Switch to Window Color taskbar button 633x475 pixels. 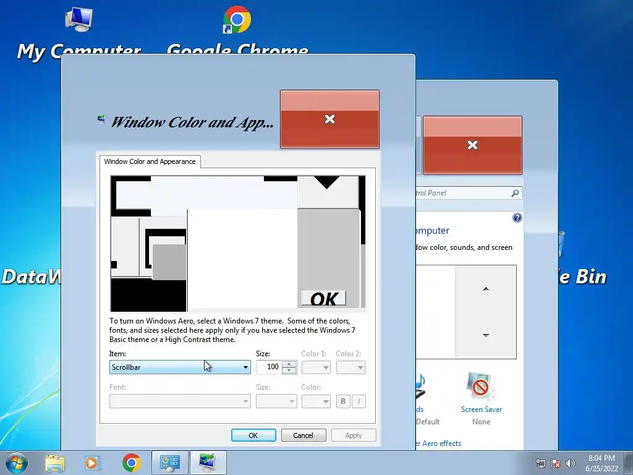pos(208,463)
